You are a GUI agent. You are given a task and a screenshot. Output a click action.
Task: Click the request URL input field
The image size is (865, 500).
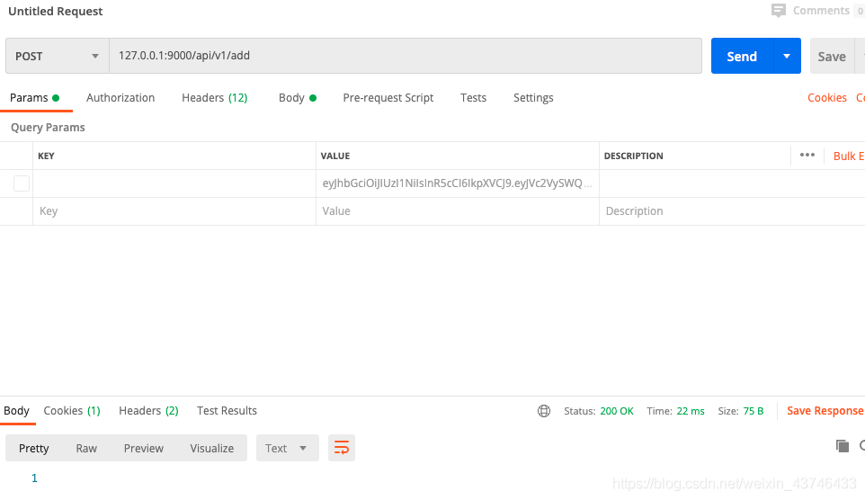pyautogui.click(x=405, y=56)
